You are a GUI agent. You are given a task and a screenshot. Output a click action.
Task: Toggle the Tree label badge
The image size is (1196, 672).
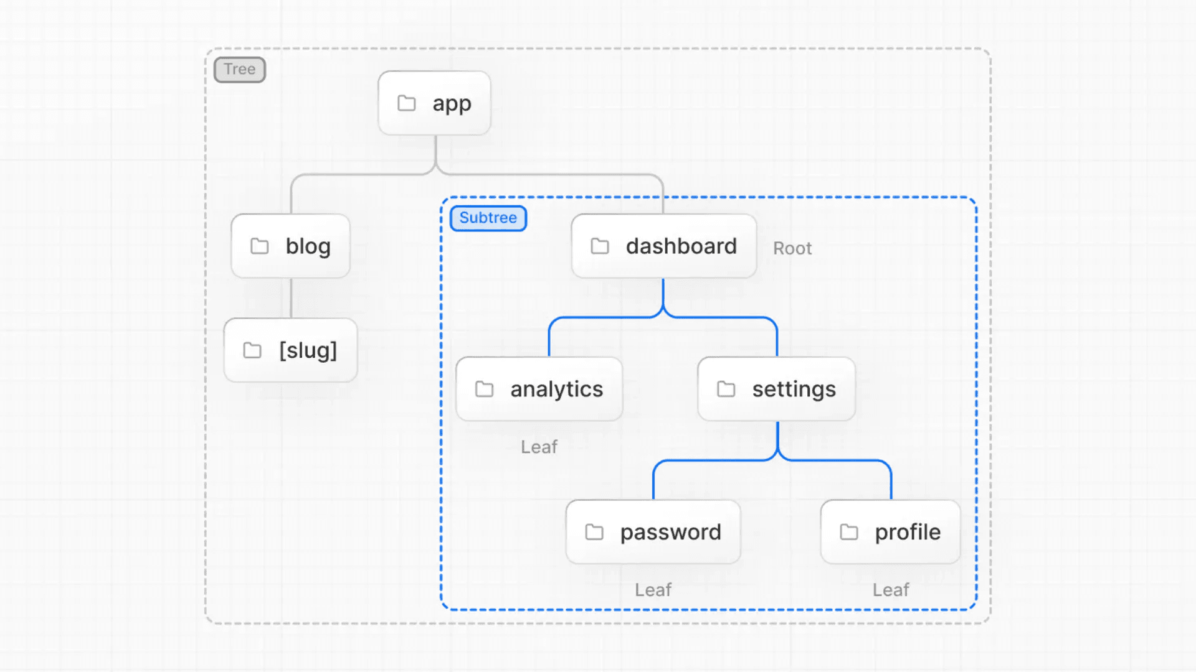tap(239, 68)
